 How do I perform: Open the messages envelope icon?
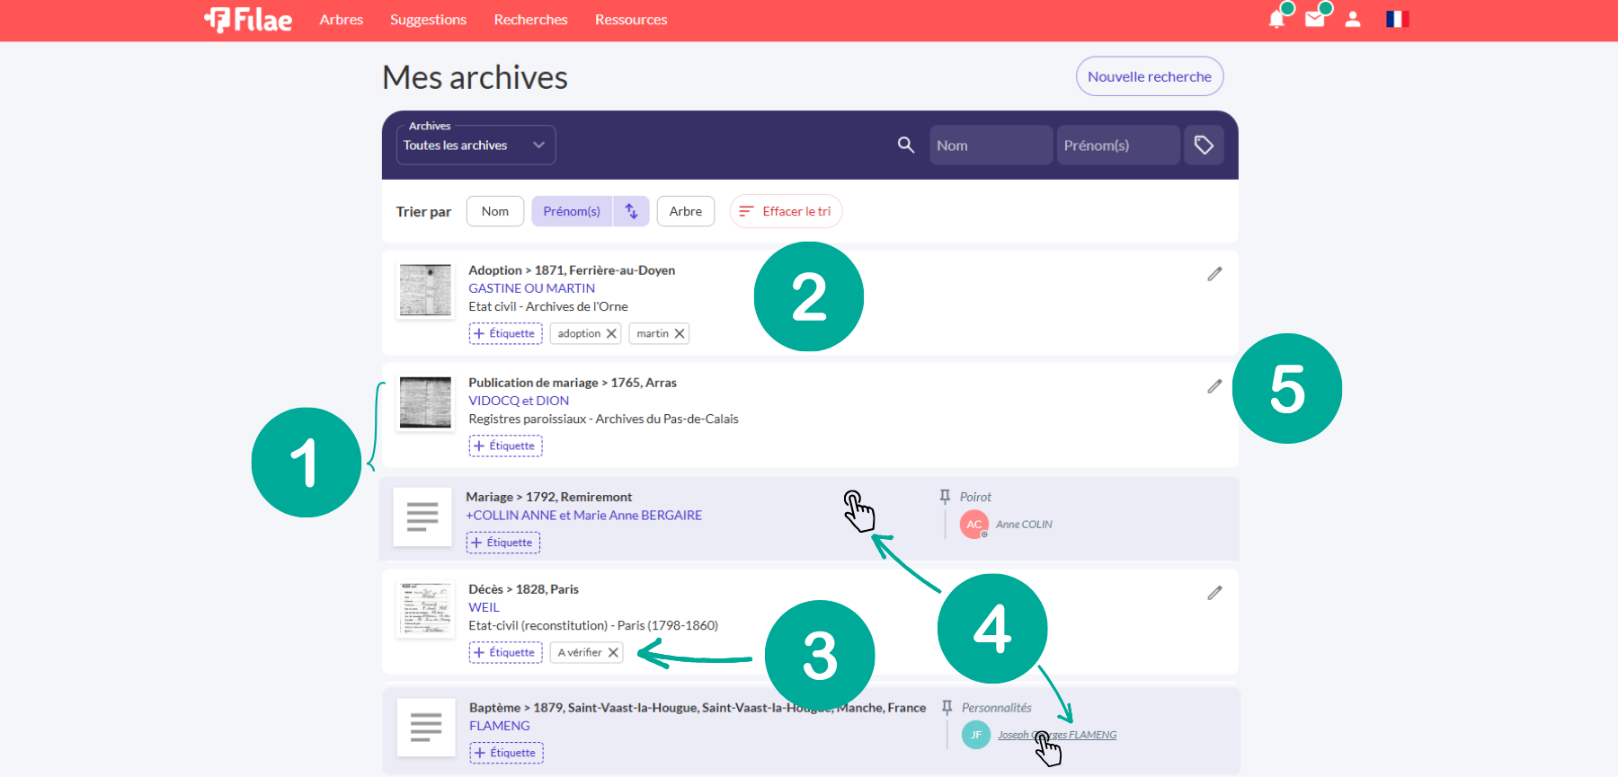pos(1314,20)
